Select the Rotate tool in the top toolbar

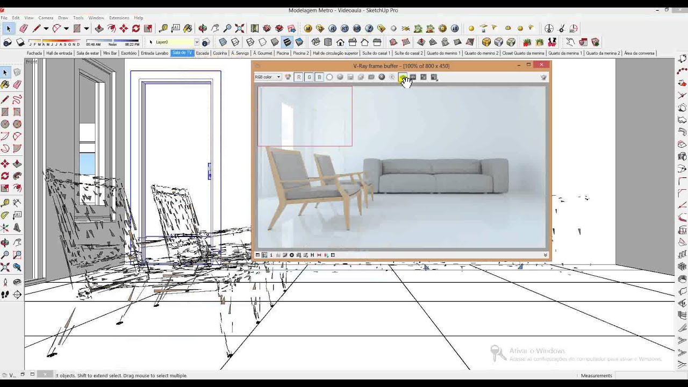coord(136,28)
